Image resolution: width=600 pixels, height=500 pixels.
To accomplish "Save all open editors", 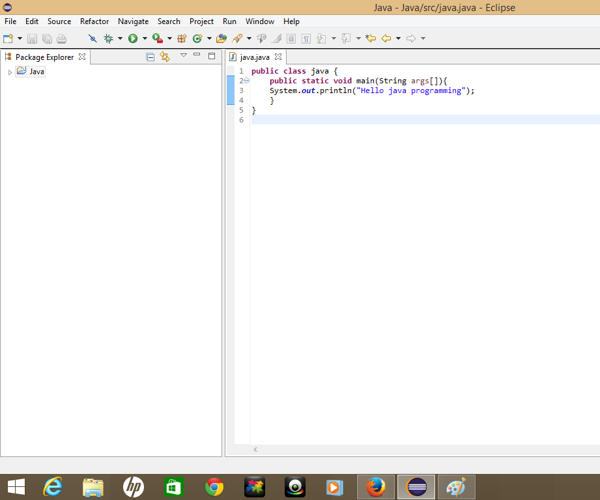I will point(47,38).
